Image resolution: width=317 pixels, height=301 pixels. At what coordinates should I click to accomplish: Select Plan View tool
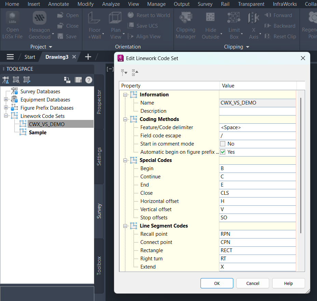116,25
